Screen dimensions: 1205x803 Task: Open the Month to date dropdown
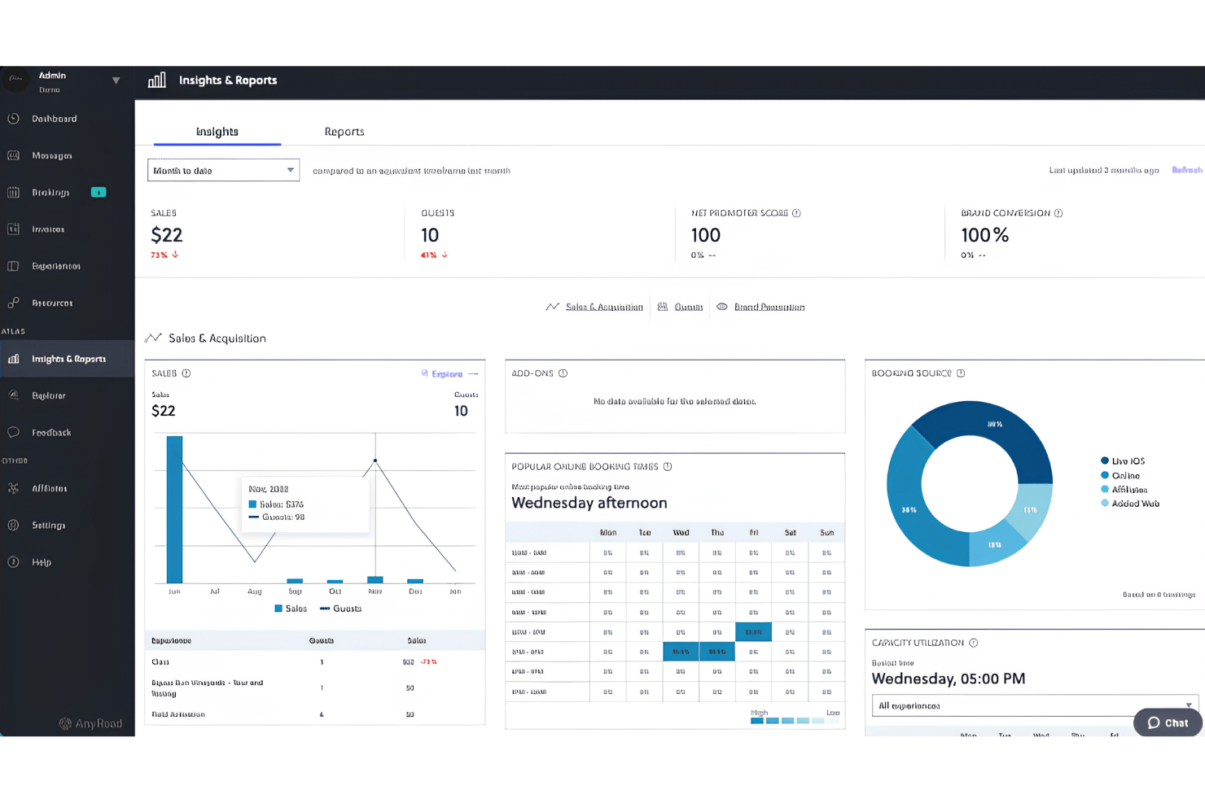223,170
